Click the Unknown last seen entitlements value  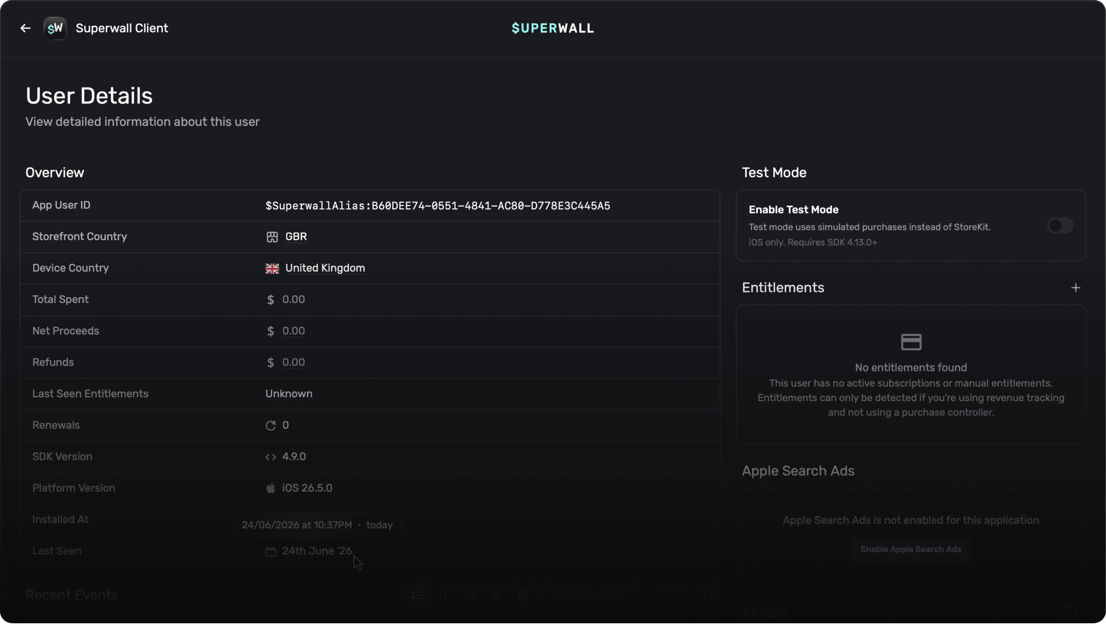pos(289,394)
